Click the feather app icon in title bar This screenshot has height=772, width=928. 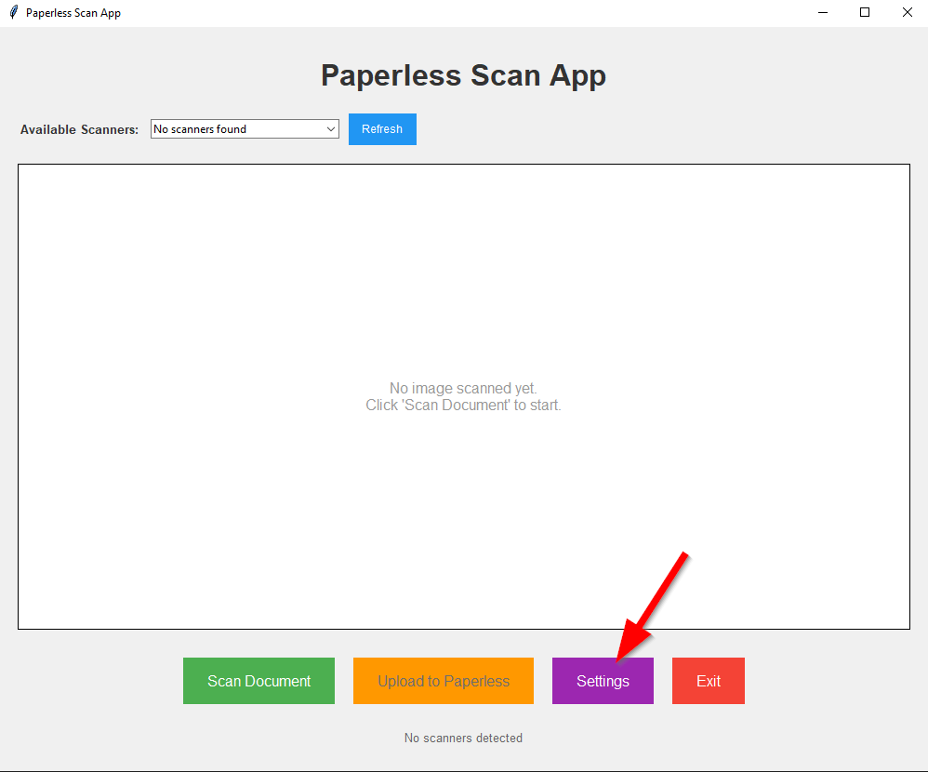click(x=13, y=13)
